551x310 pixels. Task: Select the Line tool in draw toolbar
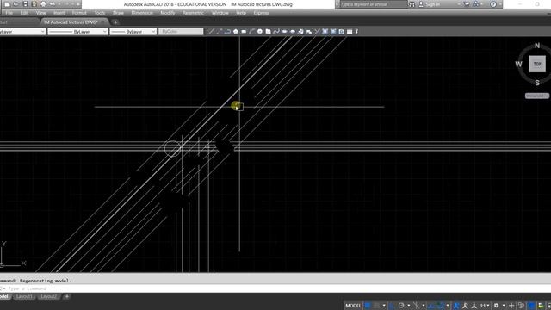(x=210, y=32)
